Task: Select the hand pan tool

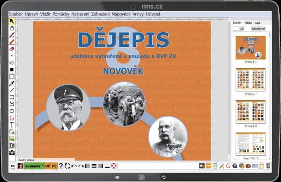Action: (x=12, y=28)
